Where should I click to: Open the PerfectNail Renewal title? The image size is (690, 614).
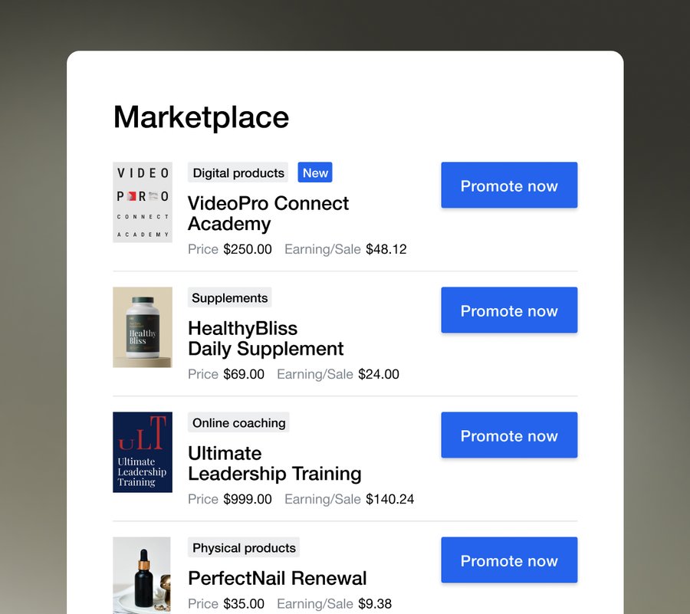pyautogui.click(x=278, y=578)
